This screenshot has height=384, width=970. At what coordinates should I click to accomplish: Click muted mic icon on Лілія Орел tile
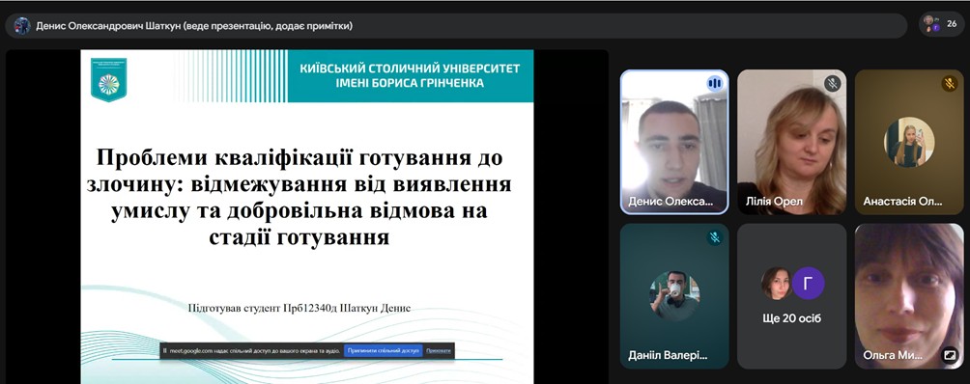832,83
